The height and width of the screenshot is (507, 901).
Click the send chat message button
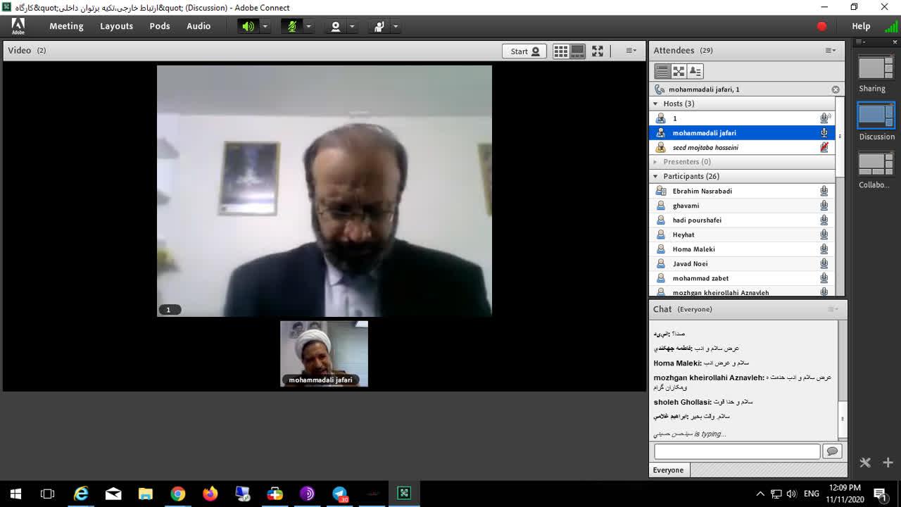click(x=832, y=451)
